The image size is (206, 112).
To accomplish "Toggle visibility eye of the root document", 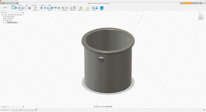I will (4, 15).
